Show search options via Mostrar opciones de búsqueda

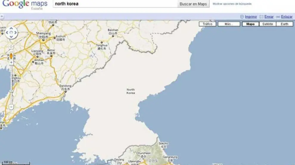coord(232,4)
